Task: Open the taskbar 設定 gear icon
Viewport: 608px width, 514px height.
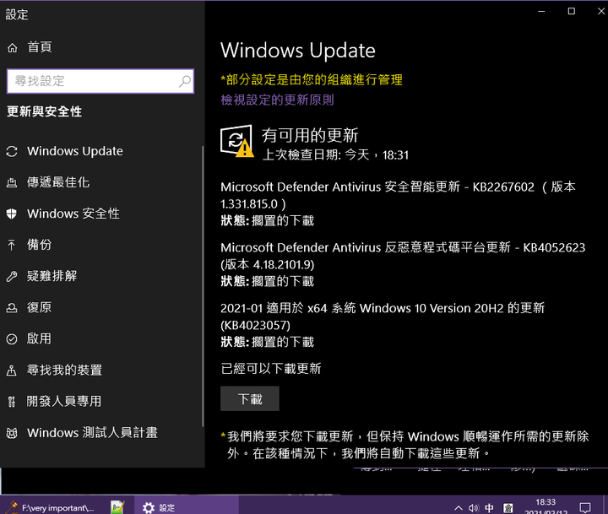Action: tap(148, 507)
